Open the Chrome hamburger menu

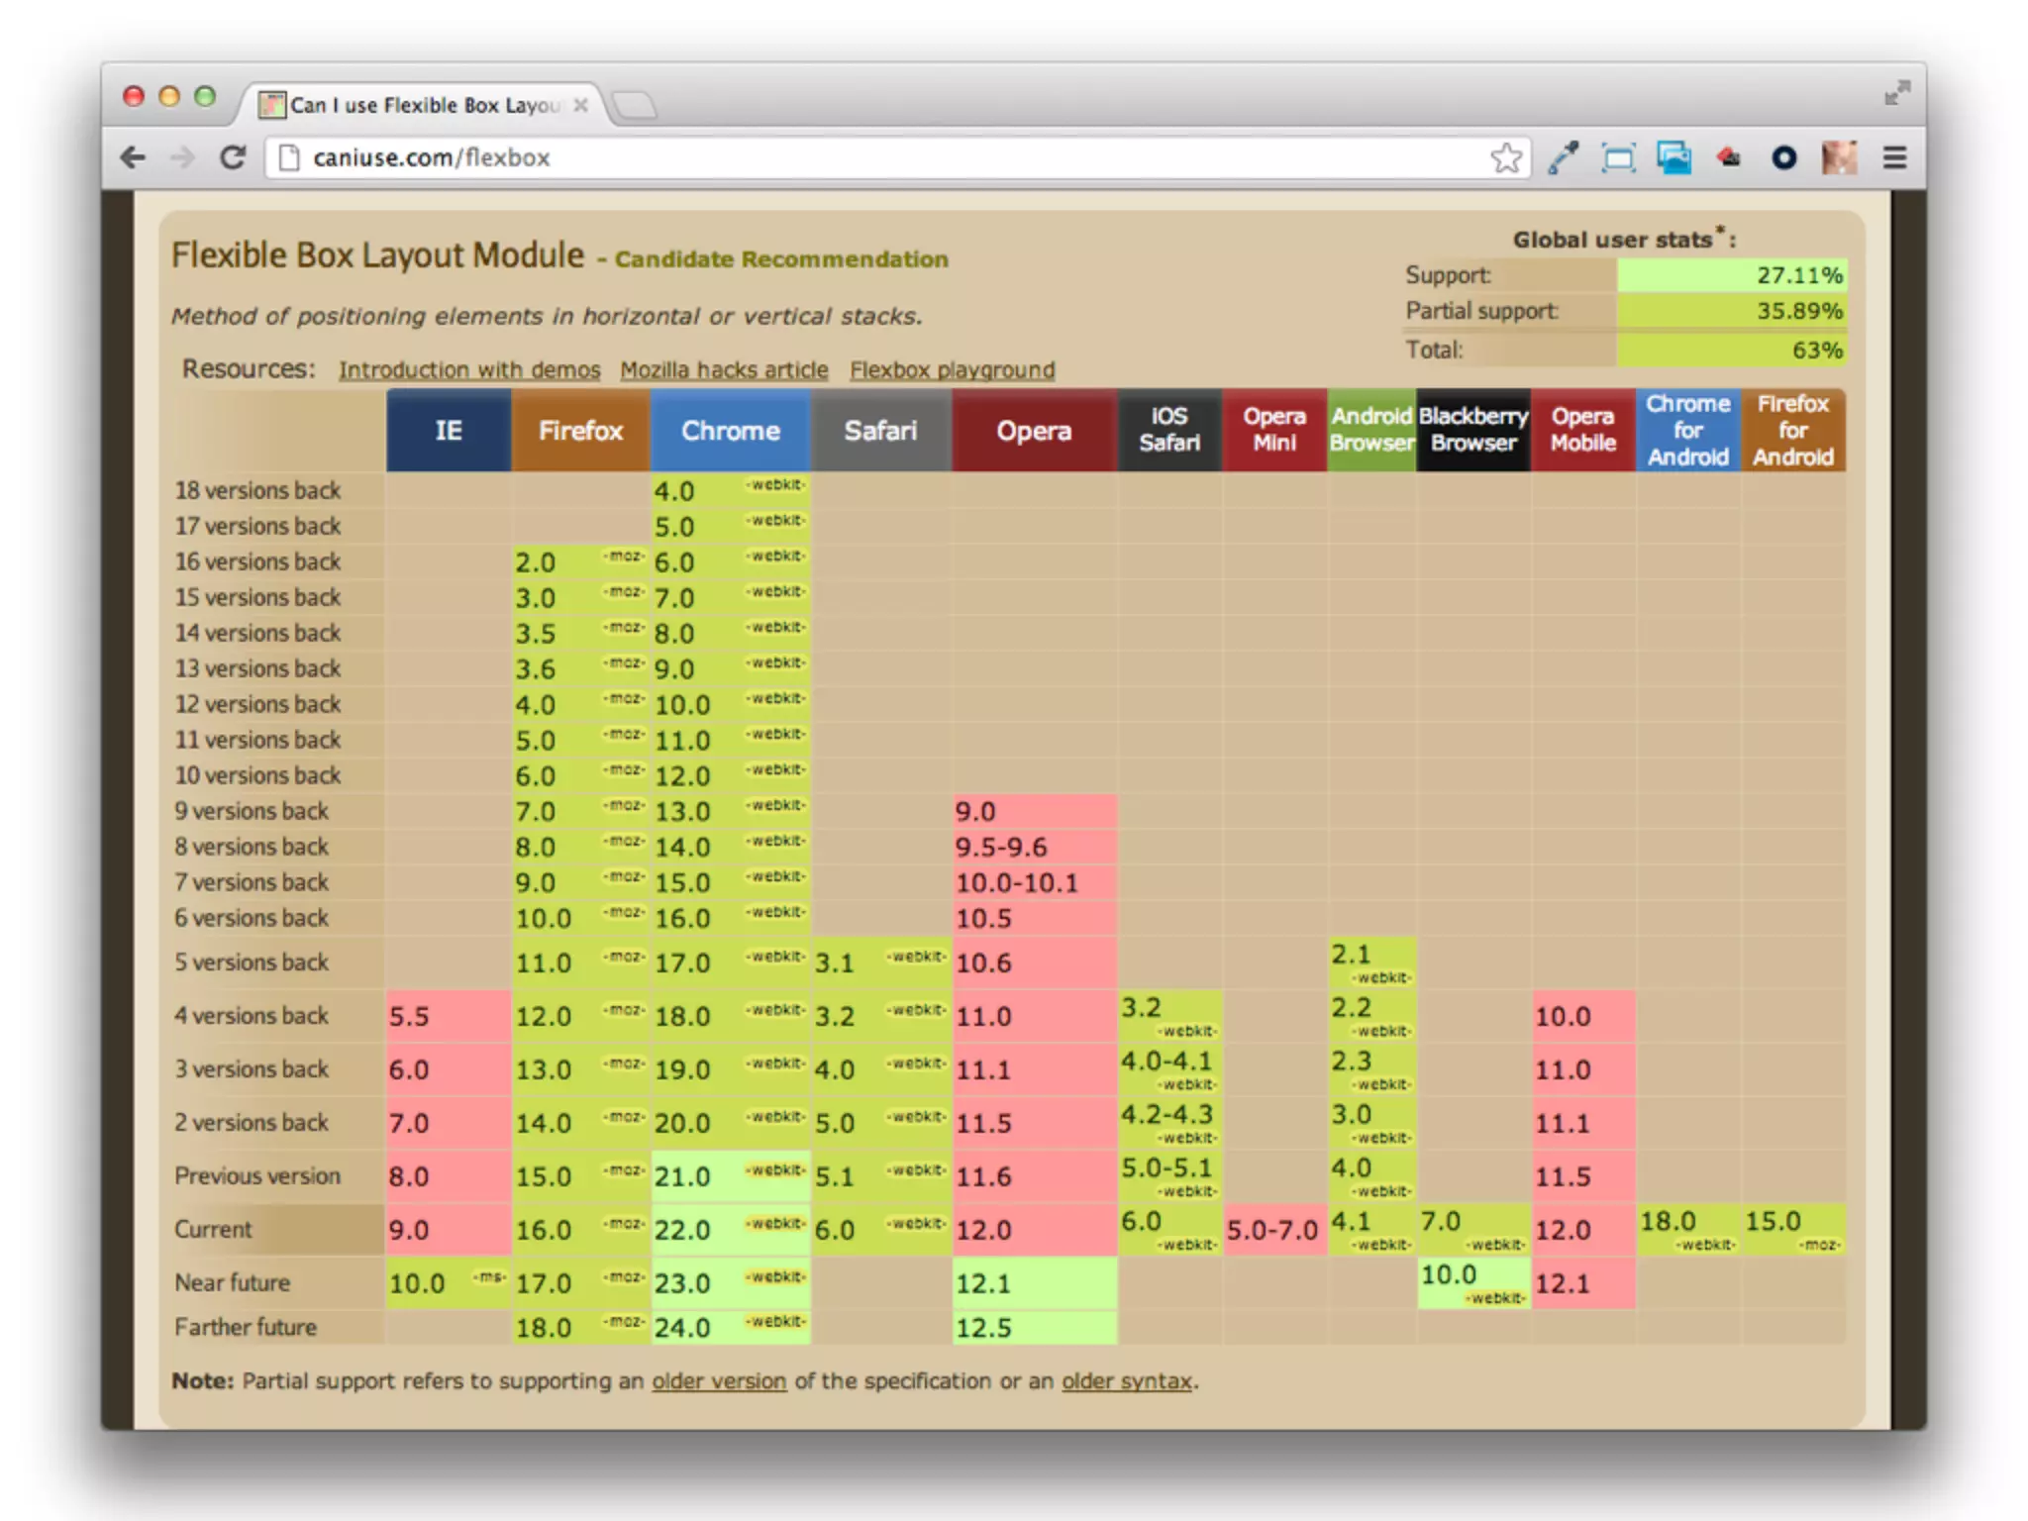click(x=1894, y=157)
